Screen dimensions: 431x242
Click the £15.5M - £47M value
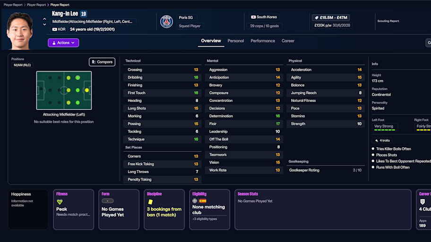334,17
